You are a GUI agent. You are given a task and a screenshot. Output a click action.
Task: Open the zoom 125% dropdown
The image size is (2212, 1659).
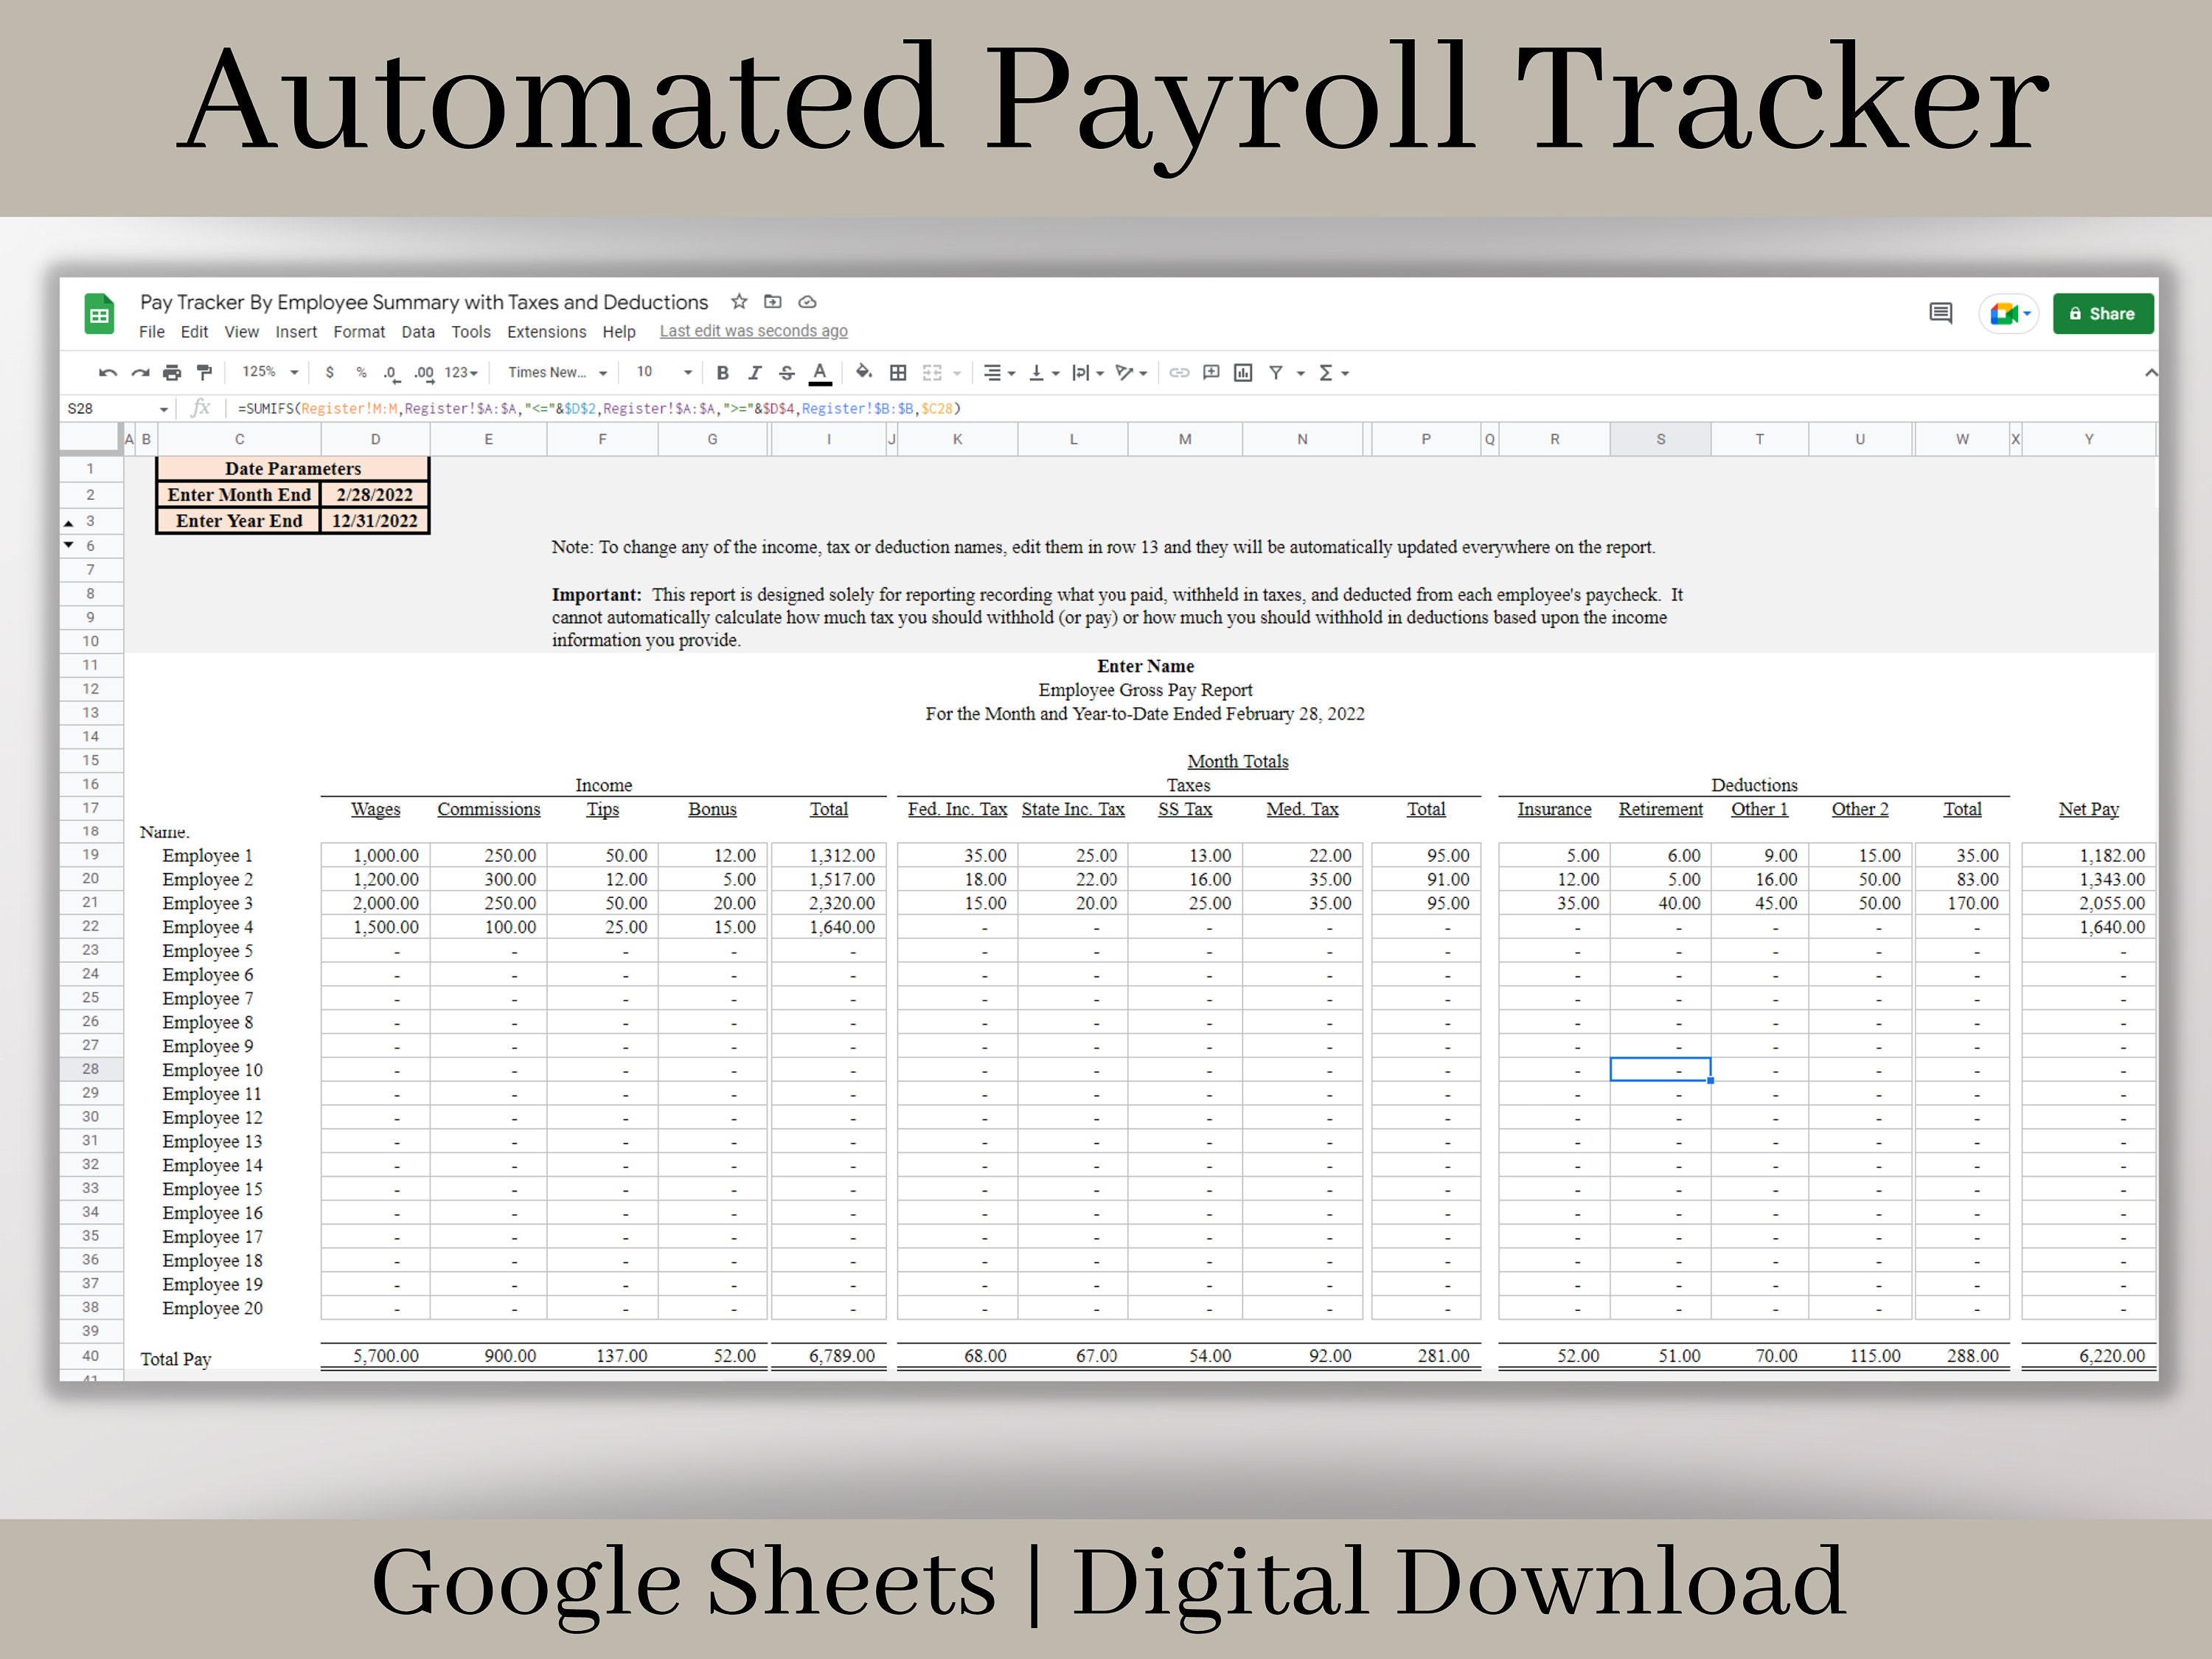(270, 372)
